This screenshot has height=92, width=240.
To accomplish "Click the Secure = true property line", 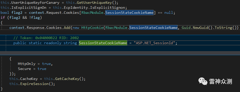I will pos(32,69).
